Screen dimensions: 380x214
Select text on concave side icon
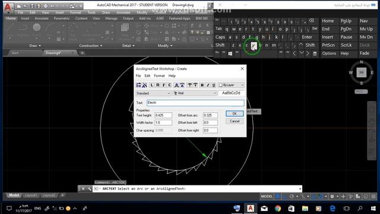pyautogui.click(x=182, y=85)
